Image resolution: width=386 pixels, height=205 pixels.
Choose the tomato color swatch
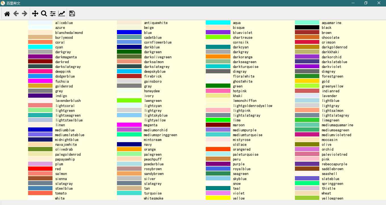click(x=40, y=193)
